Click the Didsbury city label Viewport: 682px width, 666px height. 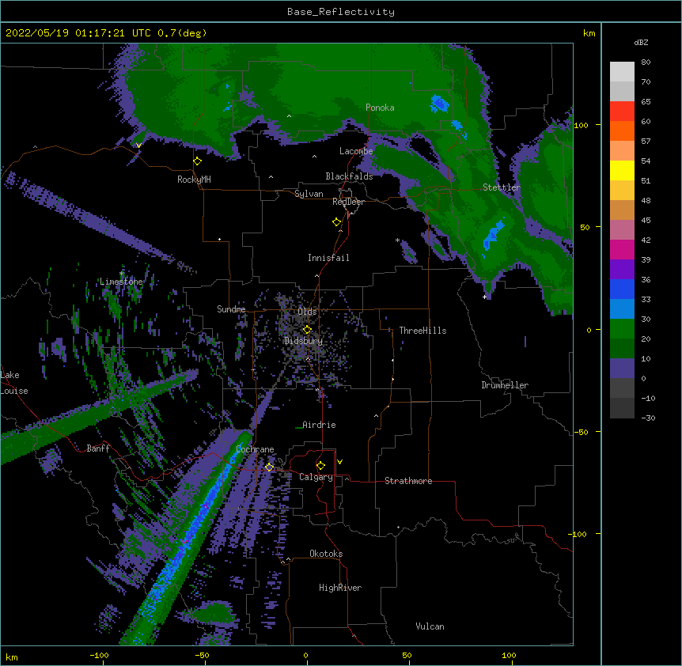tap(304, 341)
